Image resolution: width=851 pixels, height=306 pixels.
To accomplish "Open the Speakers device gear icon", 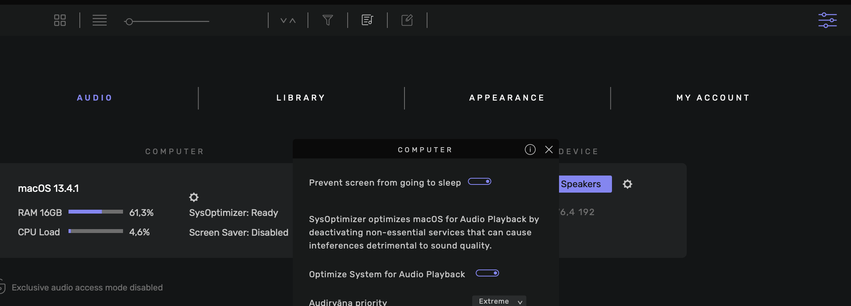I will [x=628, y=184].
